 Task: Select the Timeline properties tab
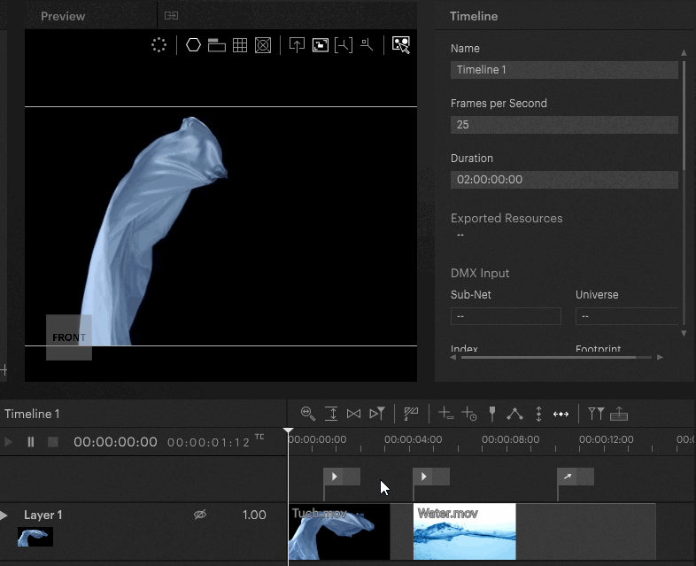pos(474,16)
